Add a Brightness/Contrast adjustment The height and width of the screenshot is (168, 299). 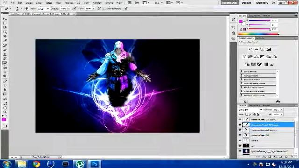point(250,49)
